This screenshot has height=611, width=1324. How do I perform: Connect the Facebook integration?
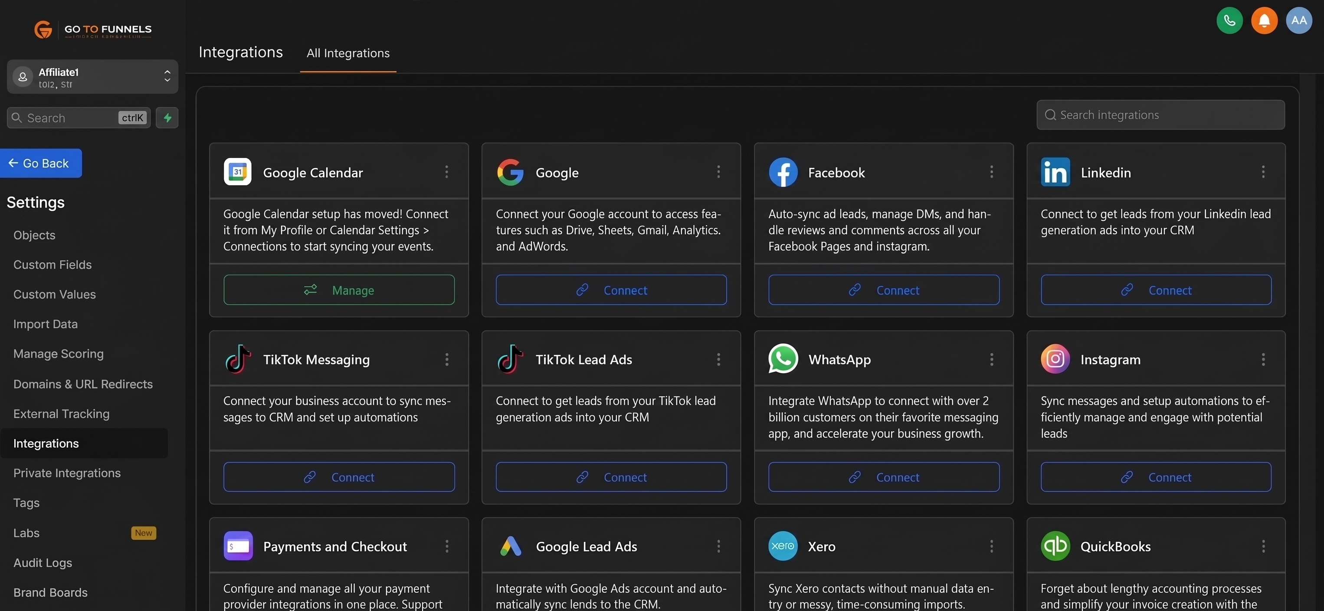click(x=884, y=289)
